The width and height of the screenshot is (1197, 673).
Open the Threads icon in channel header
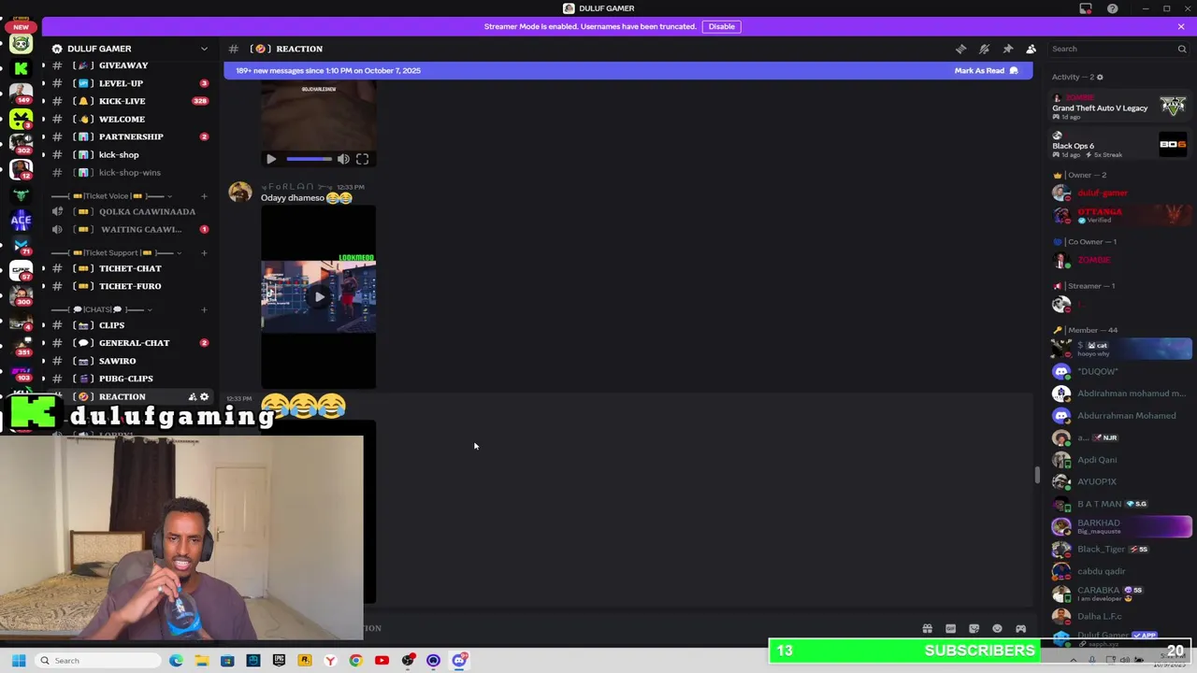pyautogui.click(x=960, y=49)
